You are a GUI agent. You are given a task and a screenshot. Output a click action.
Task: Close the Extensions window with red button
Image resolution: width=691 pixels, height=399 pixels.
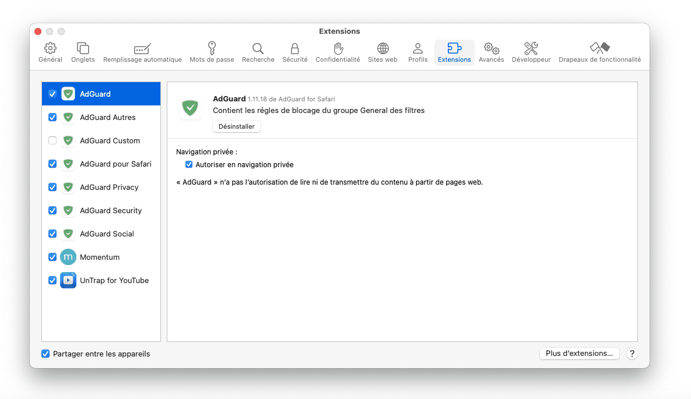(x=38, y=31)
